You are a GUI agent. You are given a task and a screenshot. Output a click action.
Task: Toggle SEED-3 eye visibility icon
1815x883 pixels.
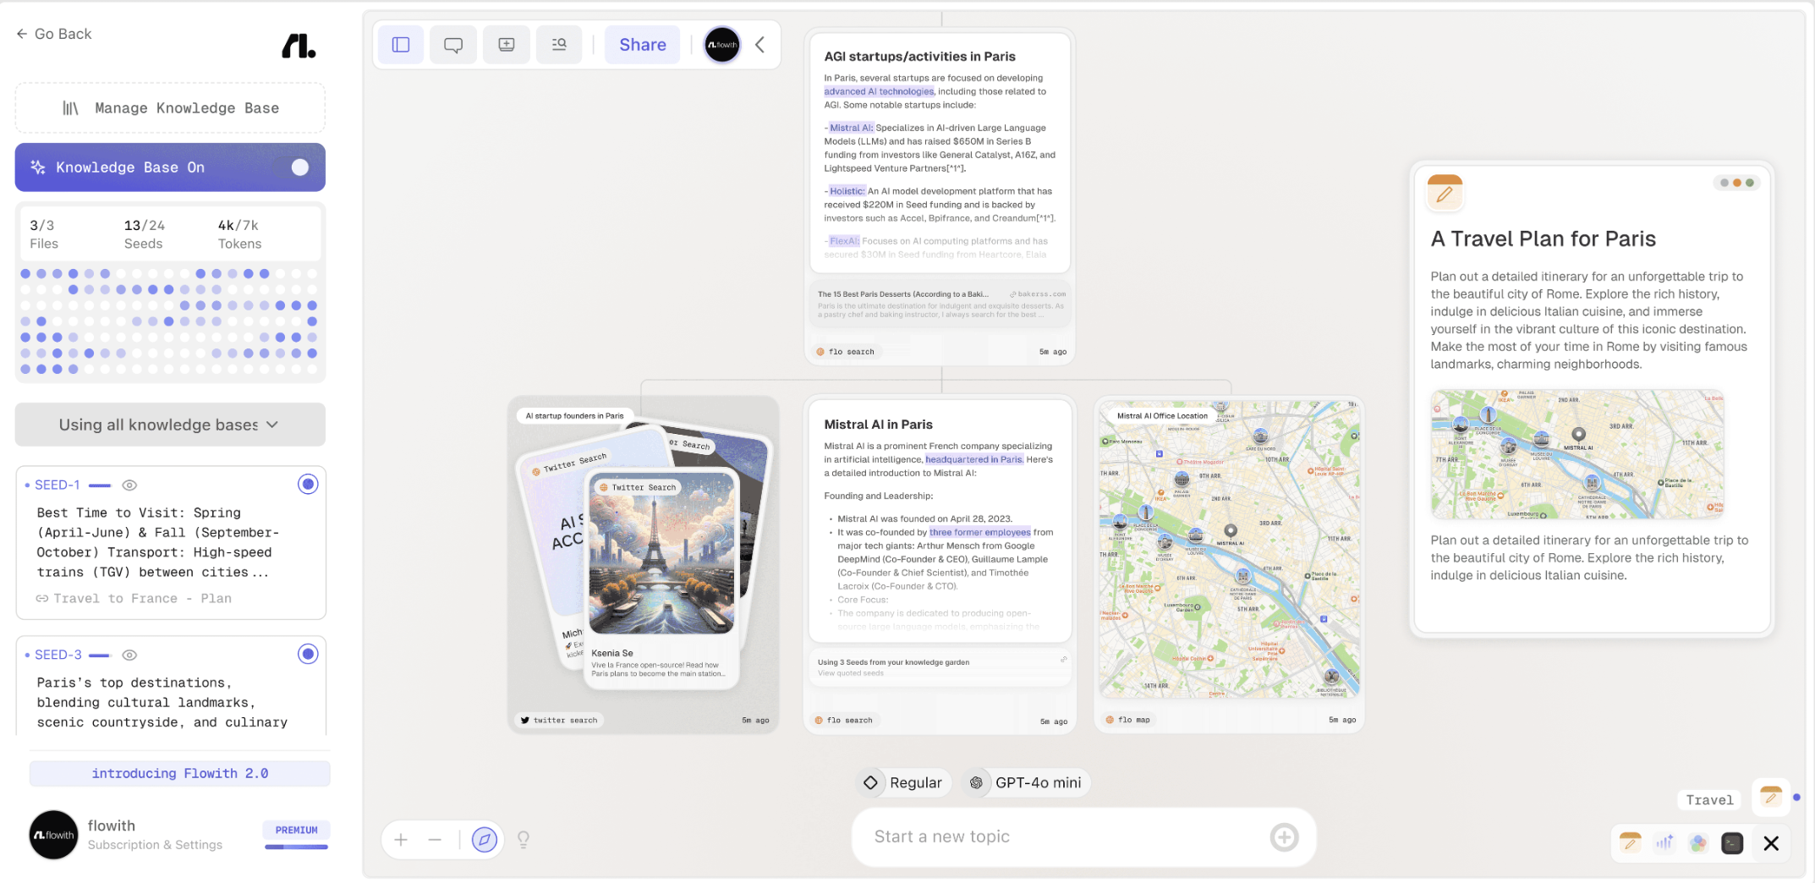[129, 655]
